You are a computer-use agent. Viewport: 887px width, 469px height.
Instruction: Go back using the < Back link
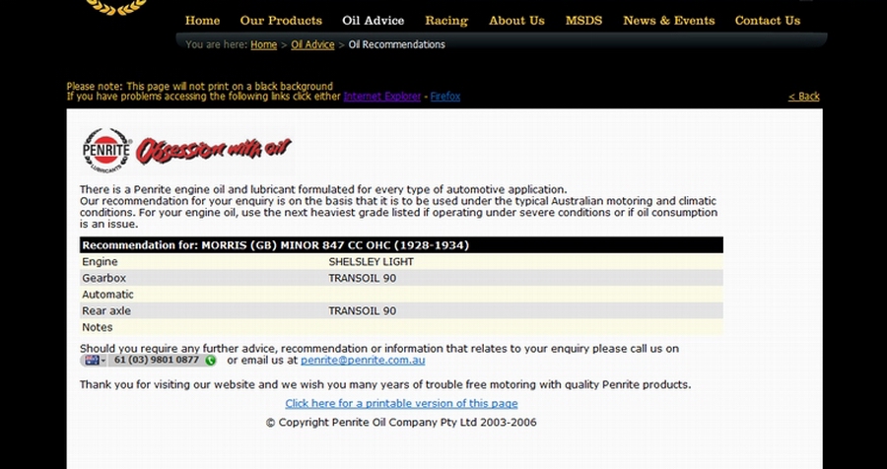(x=804, y=97)
